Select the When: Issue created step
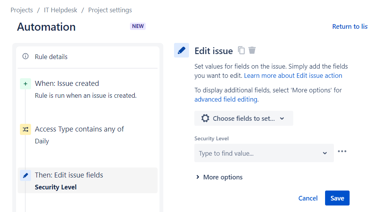Image resolution: width=368 pixels, height=212 pixels. click(67, 84)
